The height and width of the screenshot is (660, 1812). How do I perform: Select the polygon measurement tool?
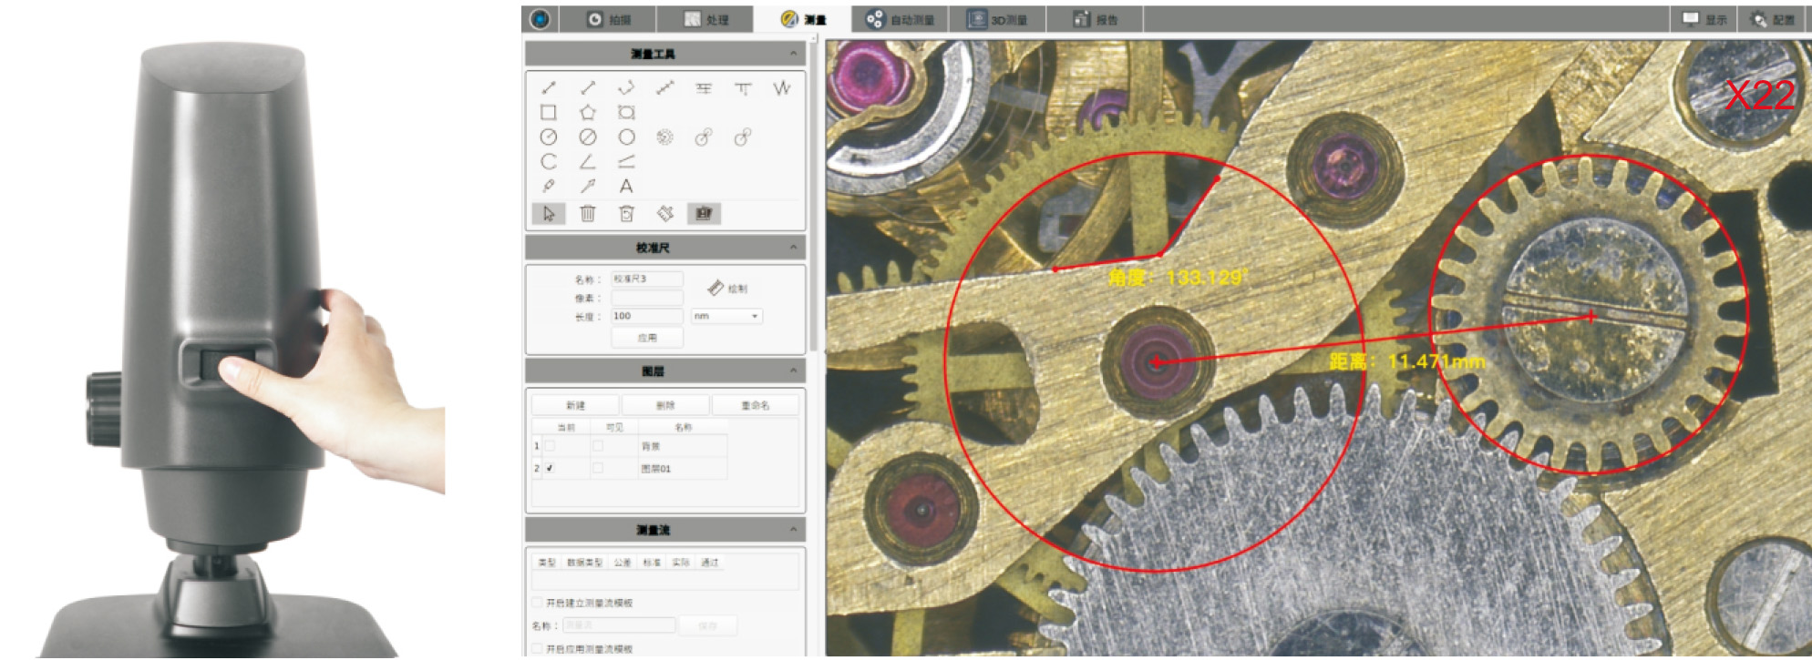(588, 112)
